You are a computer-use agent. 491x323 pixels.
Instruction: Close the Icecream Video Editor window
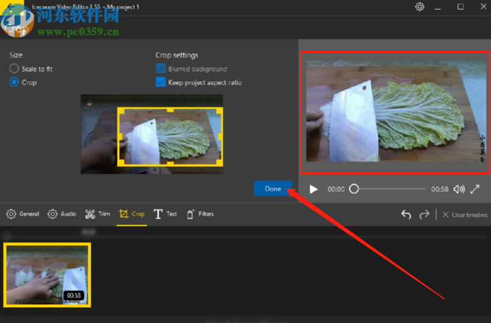tap(483, 7)
